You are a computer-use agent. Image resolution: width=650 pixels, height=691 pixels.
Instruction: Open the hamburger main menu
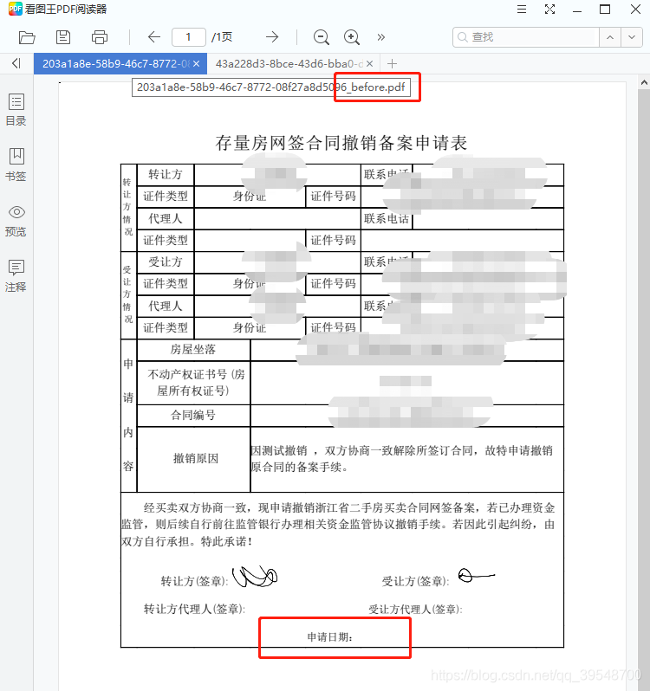pos(522,10)
